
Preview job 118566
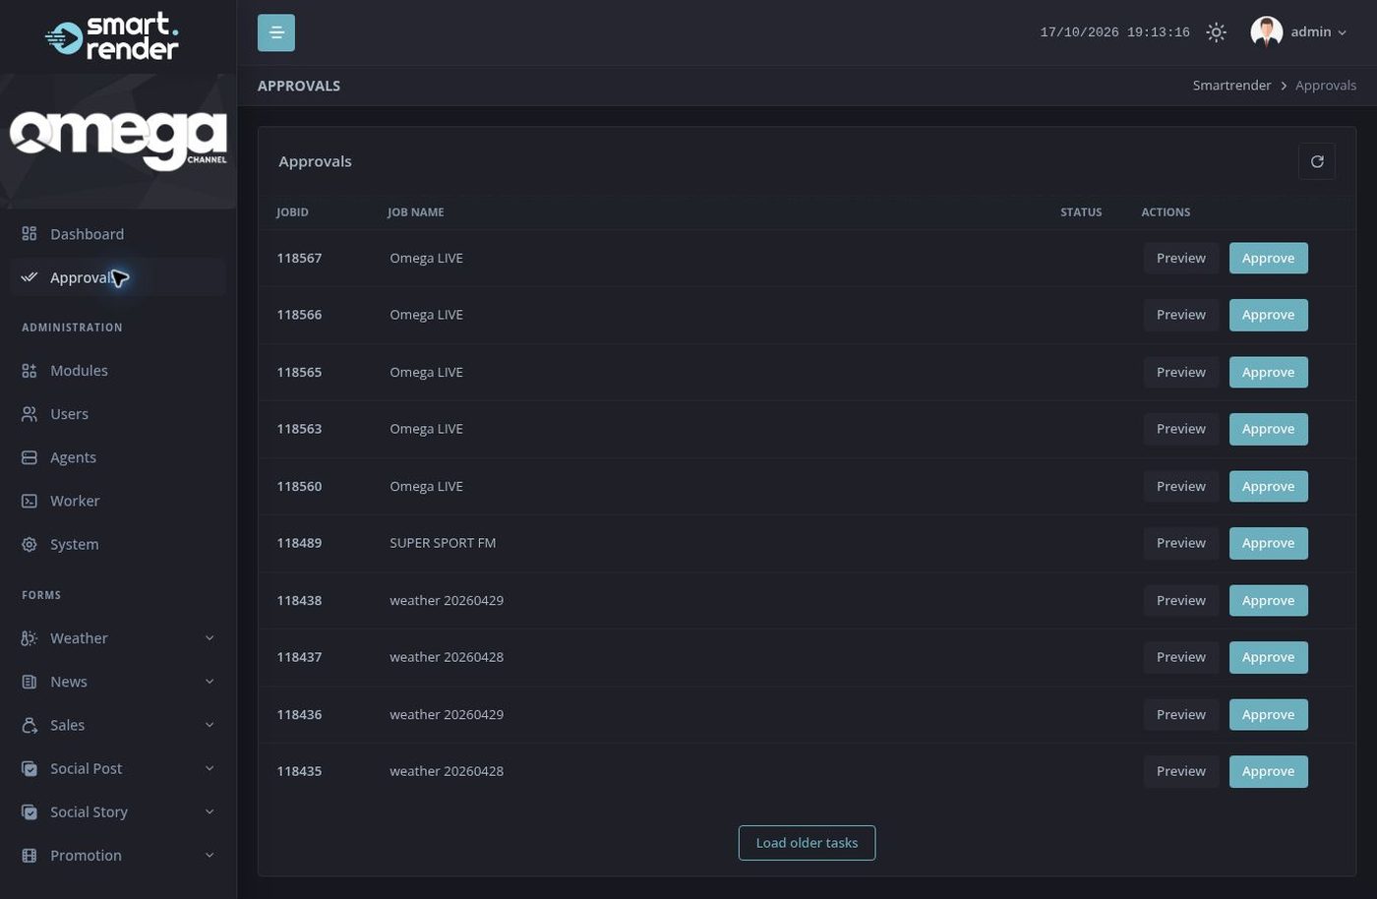(1180, 315)
